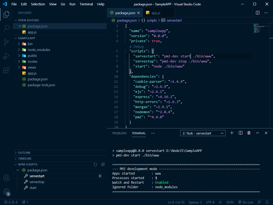This screenshot has height=205, width=273.
Task: Collapse the Open Editors section
Action: coord(15,20)
